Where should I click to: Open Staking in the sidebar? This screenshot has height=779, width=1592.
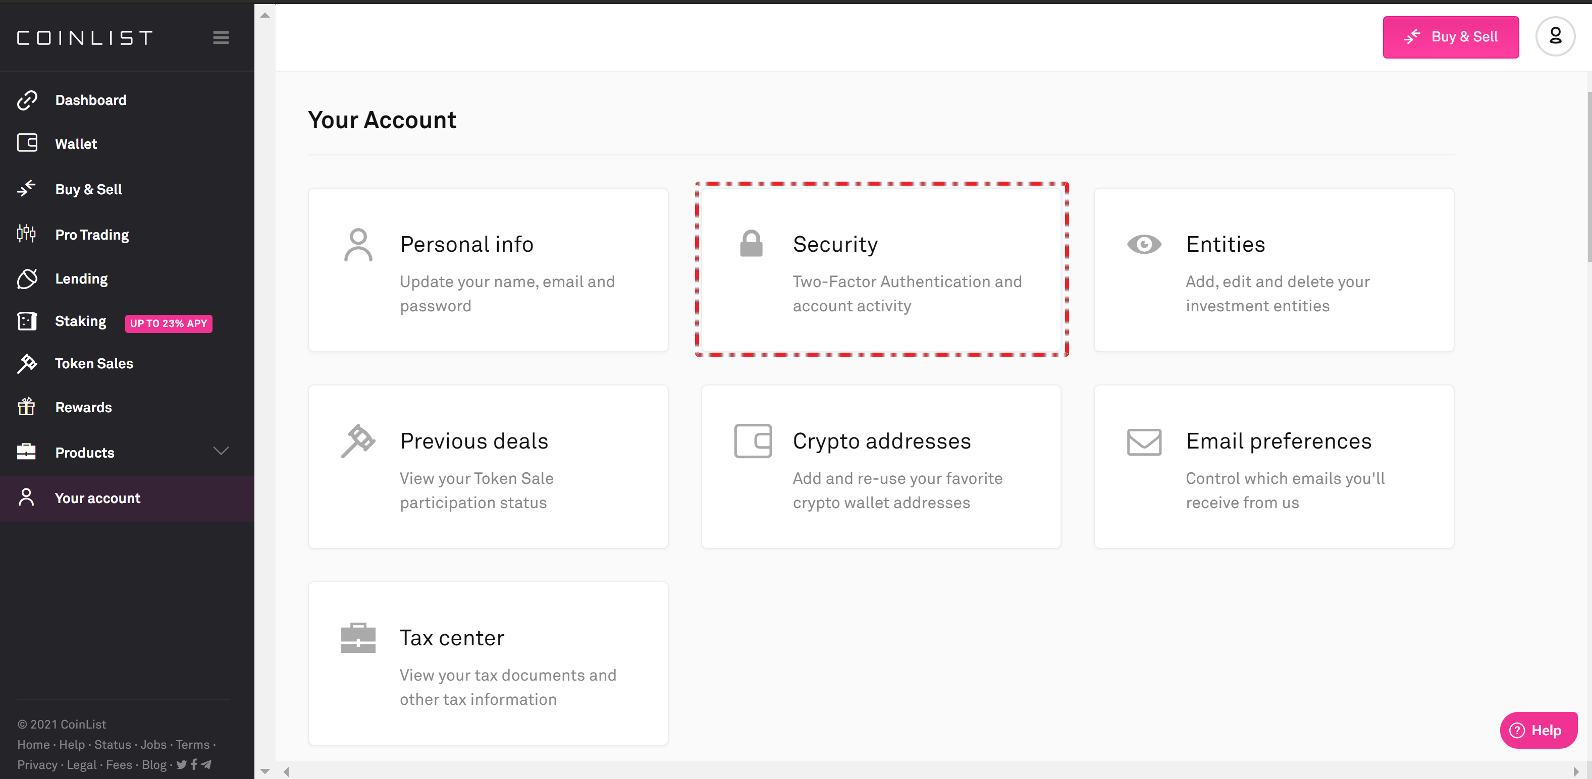pyautogui.click(x=80, y=321)
